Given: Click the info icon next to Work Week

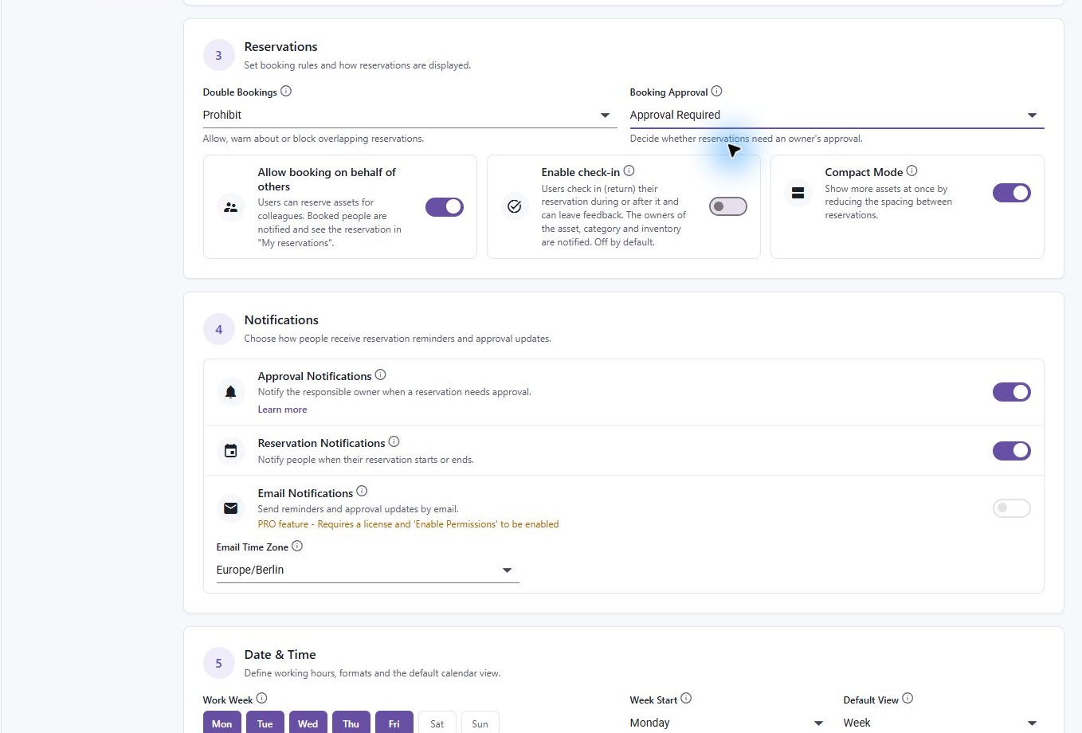Looking at the screenshot, I should [x=261, y=699].
